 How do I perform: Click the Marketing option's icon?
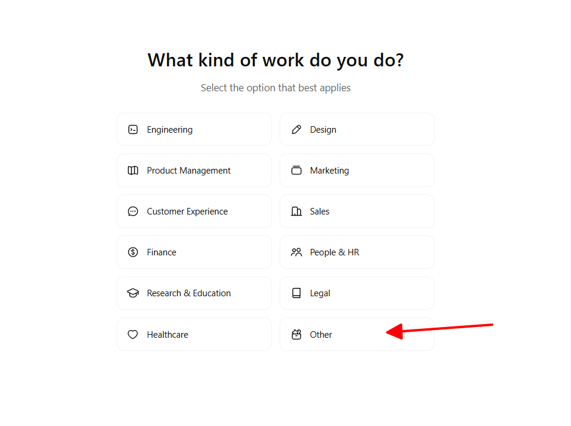click(x=296, y=171)
